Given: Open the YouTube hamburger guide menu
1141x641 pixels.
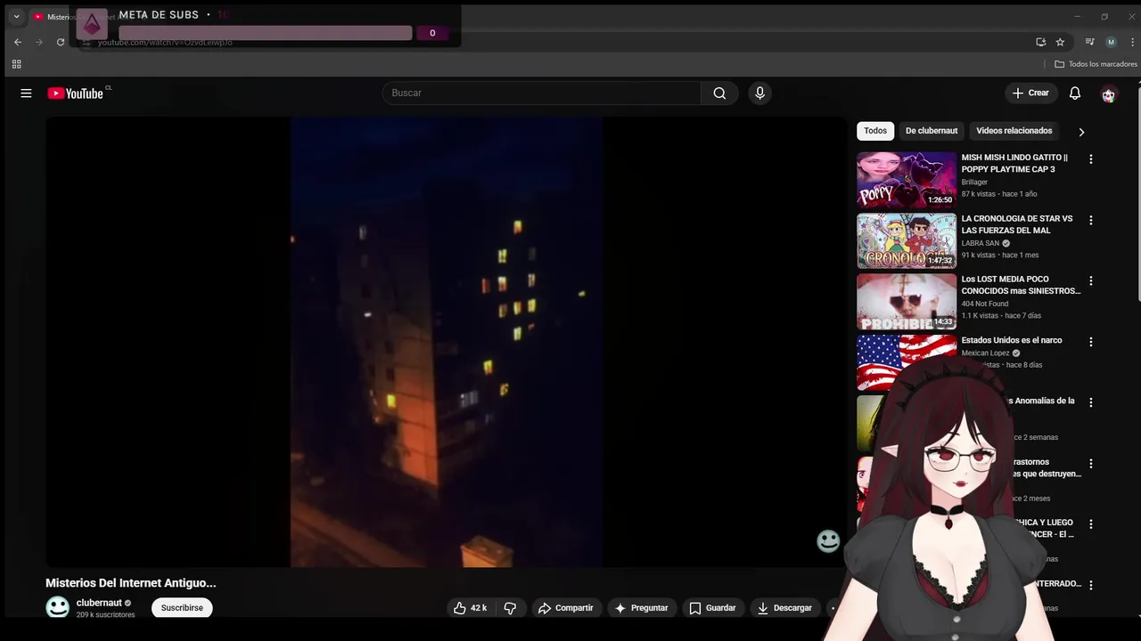Looking at the screenshot, I should pyautogui.click(x=26, y=93).
